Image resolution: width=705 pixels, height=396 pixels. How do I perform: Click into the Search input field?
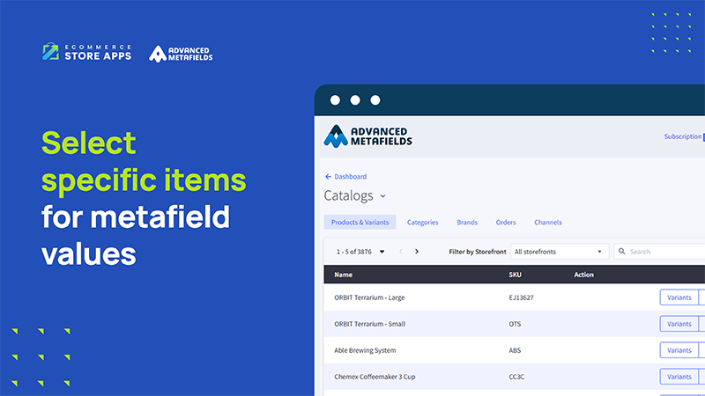(x=661, y=252)
